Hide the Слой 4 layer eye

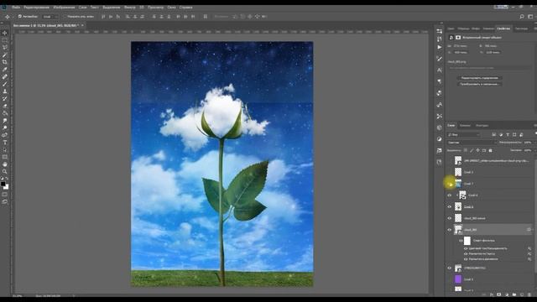[x=450, y=195]
